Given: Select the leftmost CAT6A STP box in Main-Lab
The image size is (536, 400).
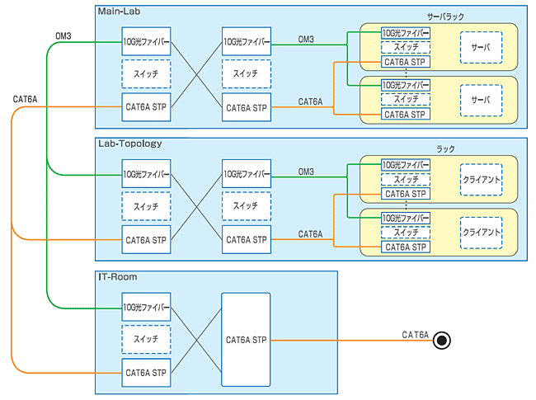Looking at the screenshot, I should [146, 107].
